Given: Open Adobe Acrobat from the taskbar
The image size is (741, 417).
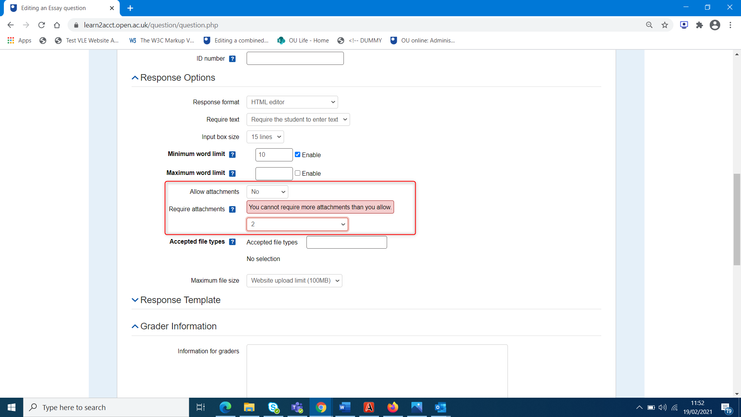Looking at the screenshot, I should tap(369, 407).
